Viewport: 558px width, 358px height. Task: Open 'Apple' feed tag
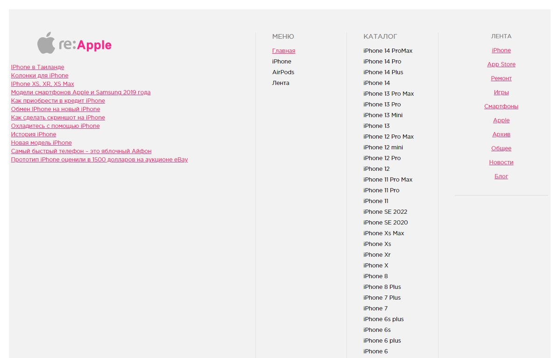pos(501,120)
